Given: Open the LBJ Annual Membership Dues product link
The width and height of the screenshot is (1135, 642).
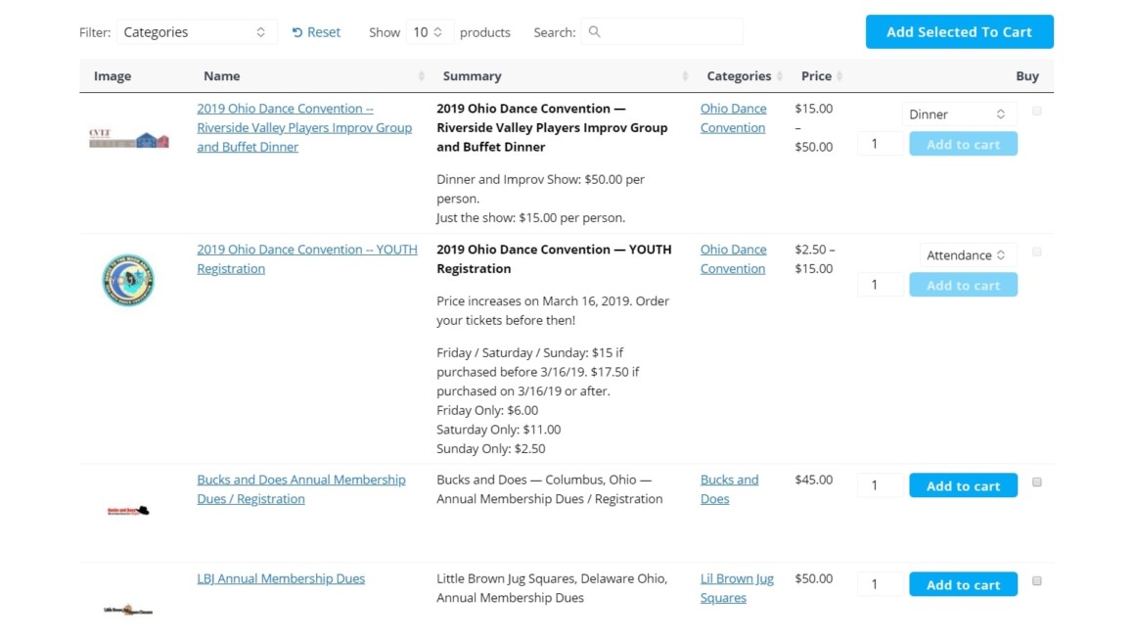Looking at the screenshot, I should 281,577.
